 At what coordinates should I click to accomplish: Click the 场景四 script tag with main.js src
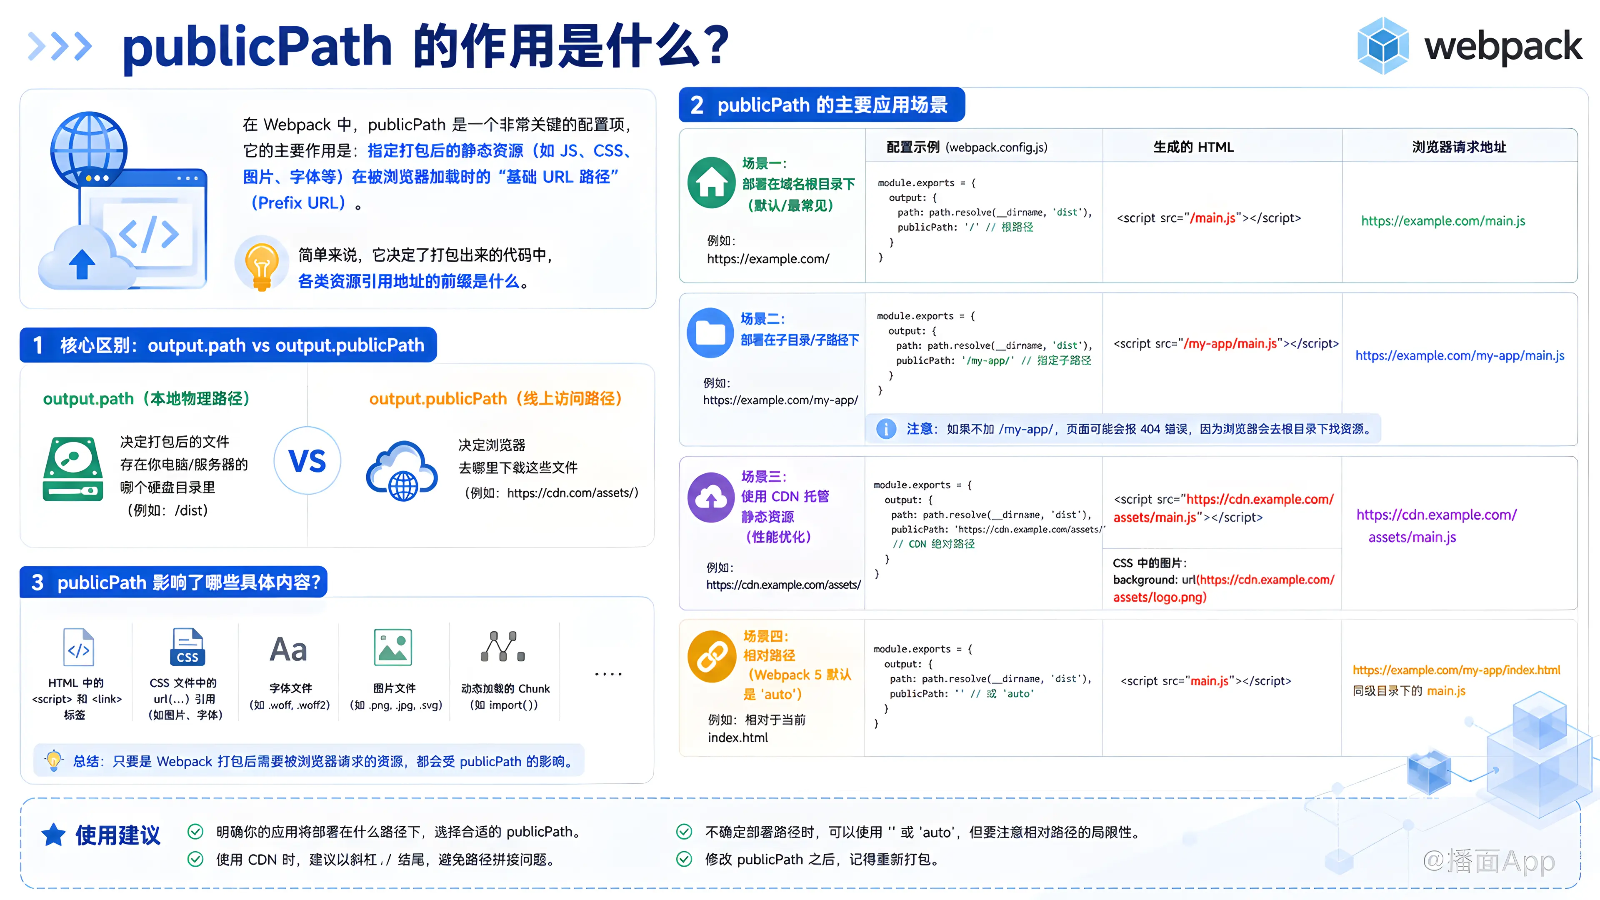pyautogui.click(x=1205, y=681)
